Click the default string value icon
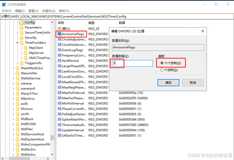 click(x=60, y=28)
